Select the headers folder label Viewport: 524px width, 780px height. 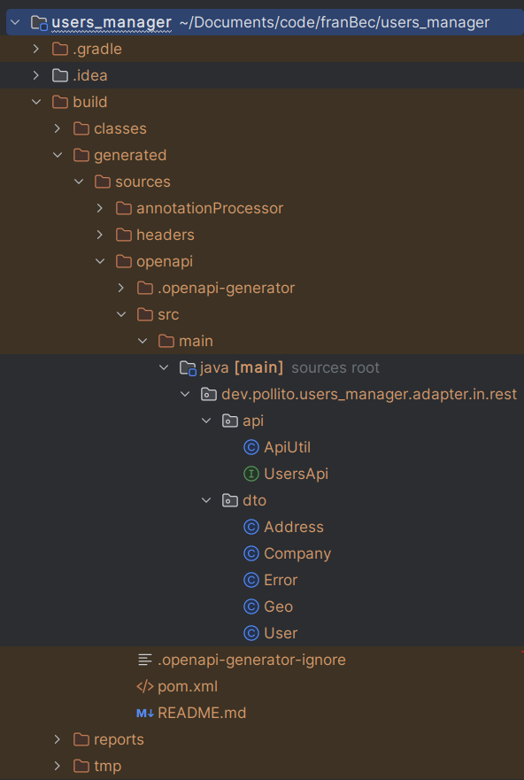(166, 235)
